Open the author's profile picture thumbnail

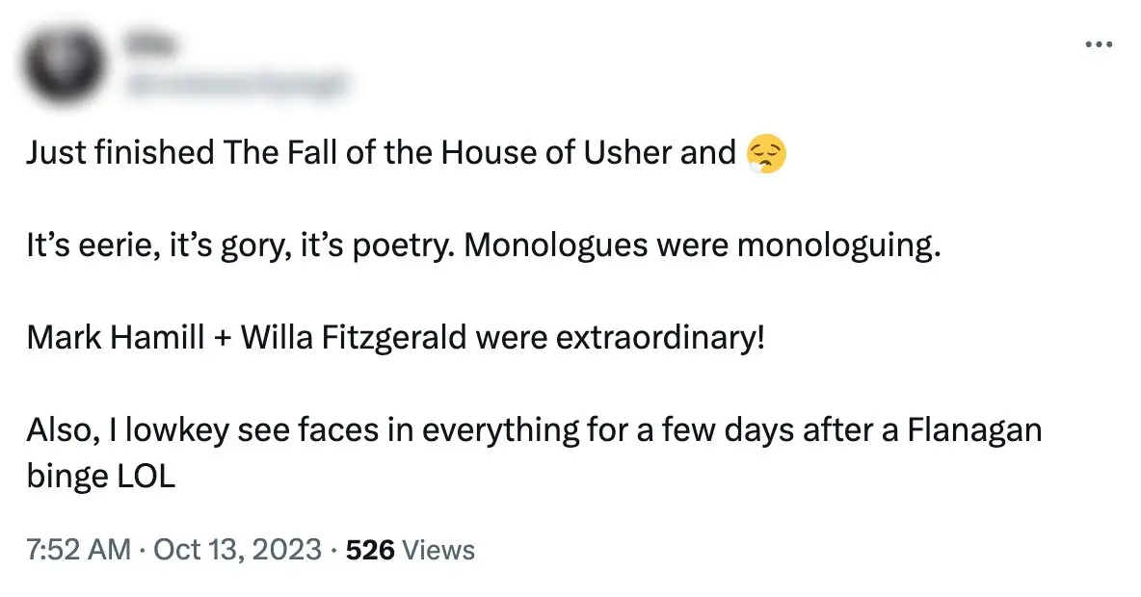click(63, 63)
